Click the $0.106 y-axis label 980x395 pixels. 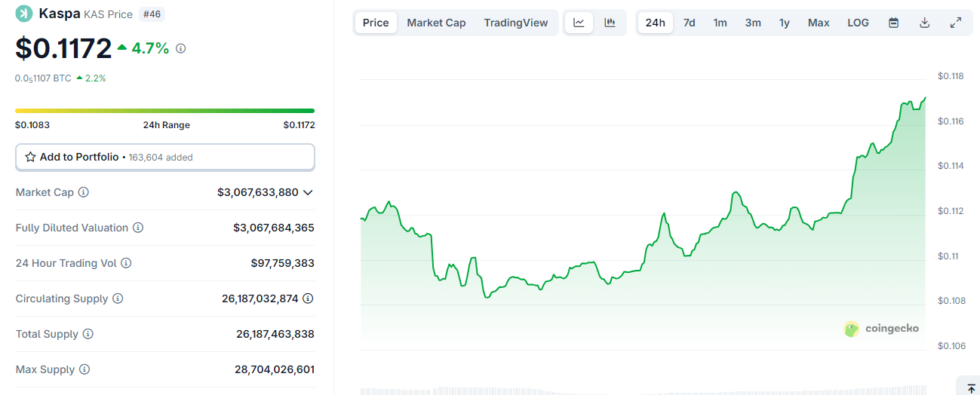tap(951, 346)
